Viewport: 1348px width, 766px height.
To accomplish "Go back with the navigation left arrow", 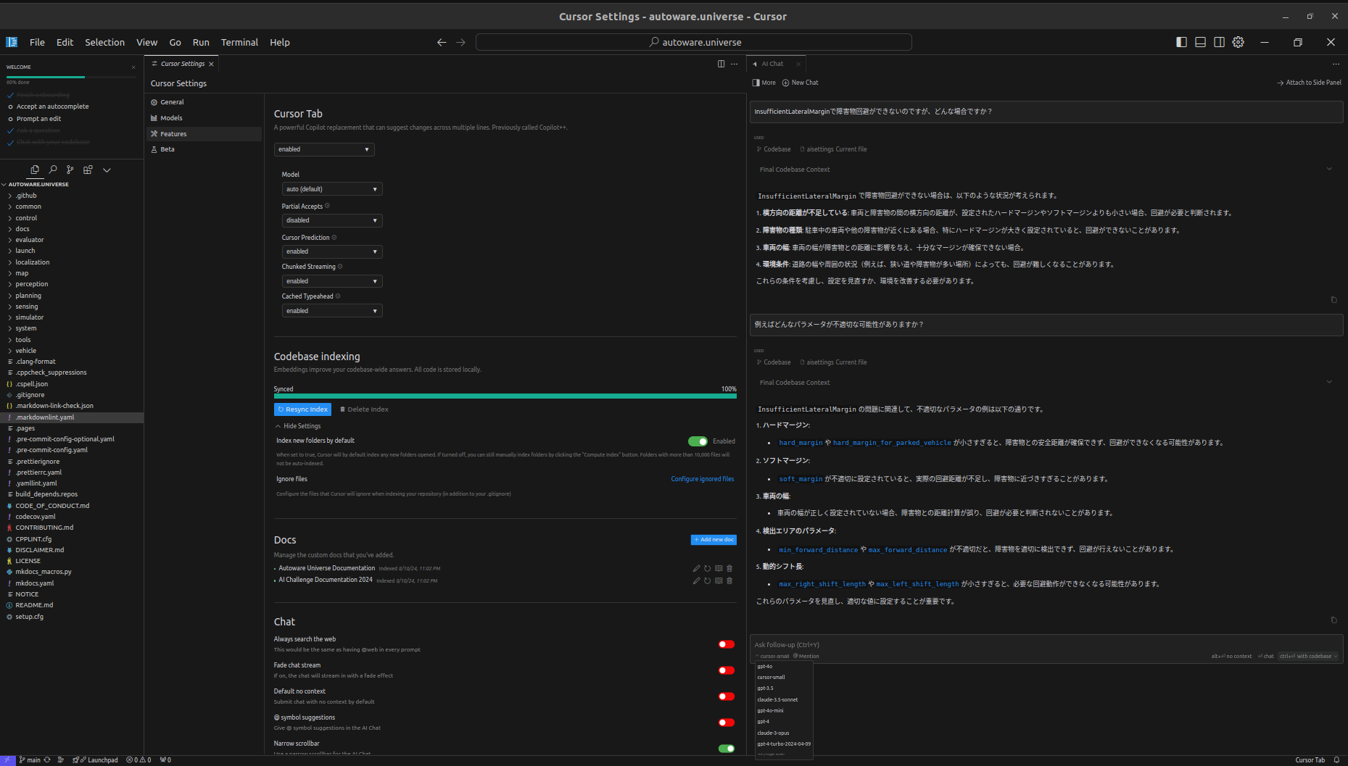I will pyautogui.click(x=442, y=43).
